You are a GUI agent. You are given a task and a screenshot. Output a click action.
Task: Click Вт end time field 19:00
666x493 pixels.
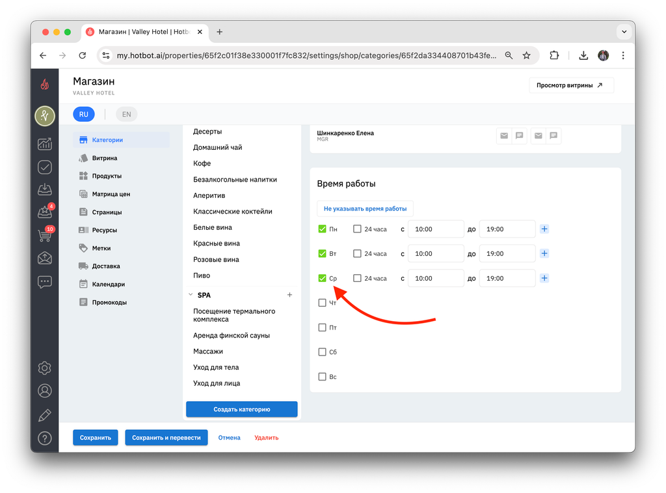(507, 253)
